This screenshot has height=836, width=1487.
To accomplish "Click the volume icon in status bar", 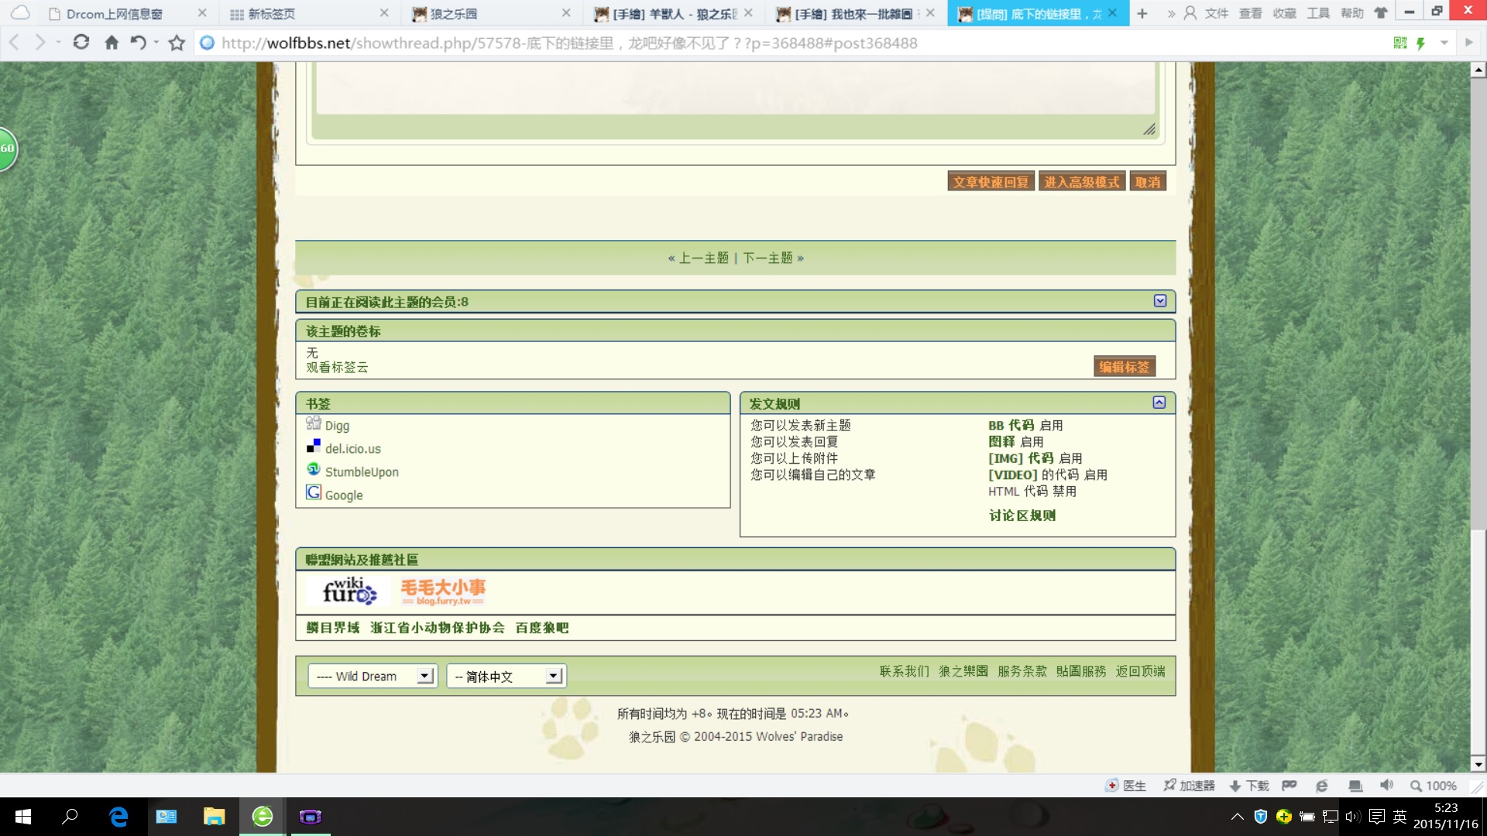I will [1386, 786].
